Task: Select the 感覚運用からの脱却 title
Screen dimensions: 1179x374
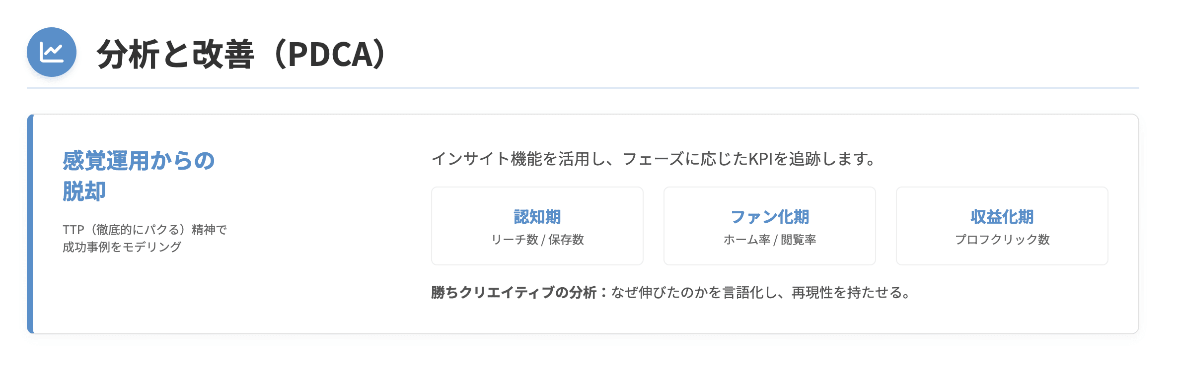Action: tap(138, 161)
